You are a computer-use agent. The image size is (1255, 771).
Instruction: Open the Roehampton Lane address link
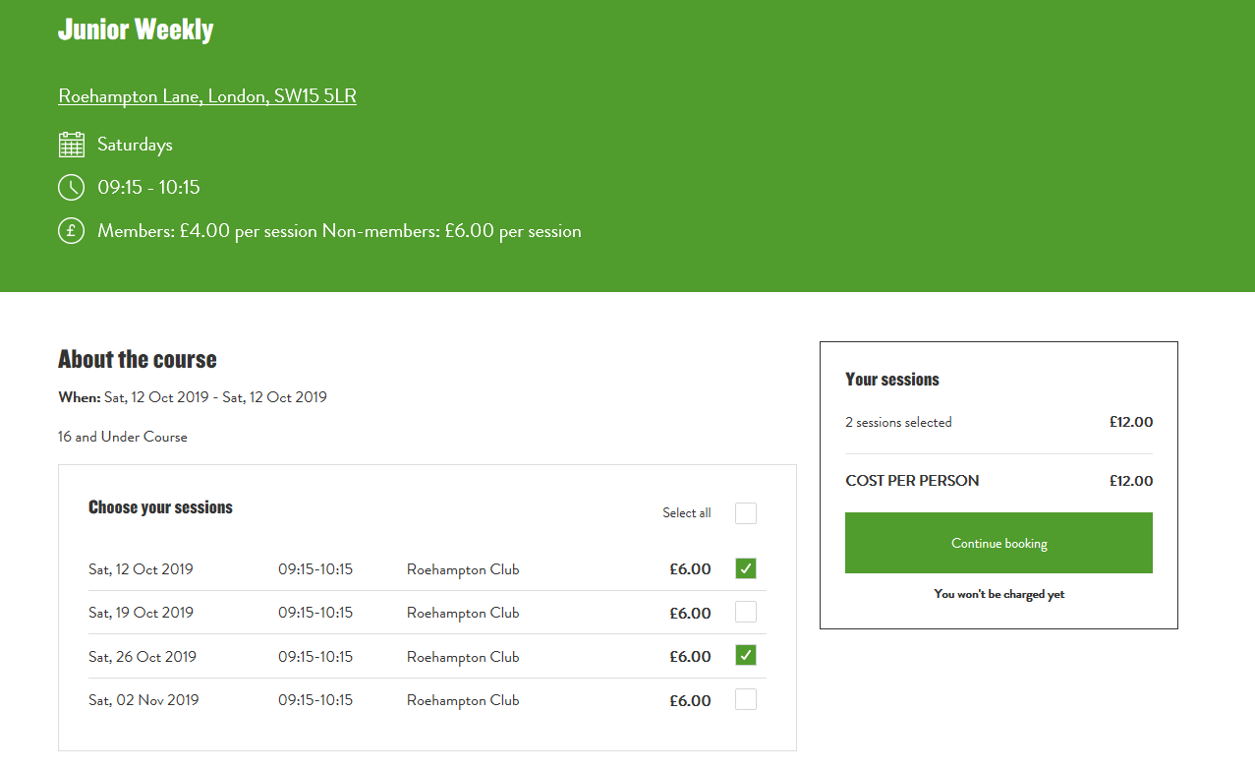[x=207, y=96]
